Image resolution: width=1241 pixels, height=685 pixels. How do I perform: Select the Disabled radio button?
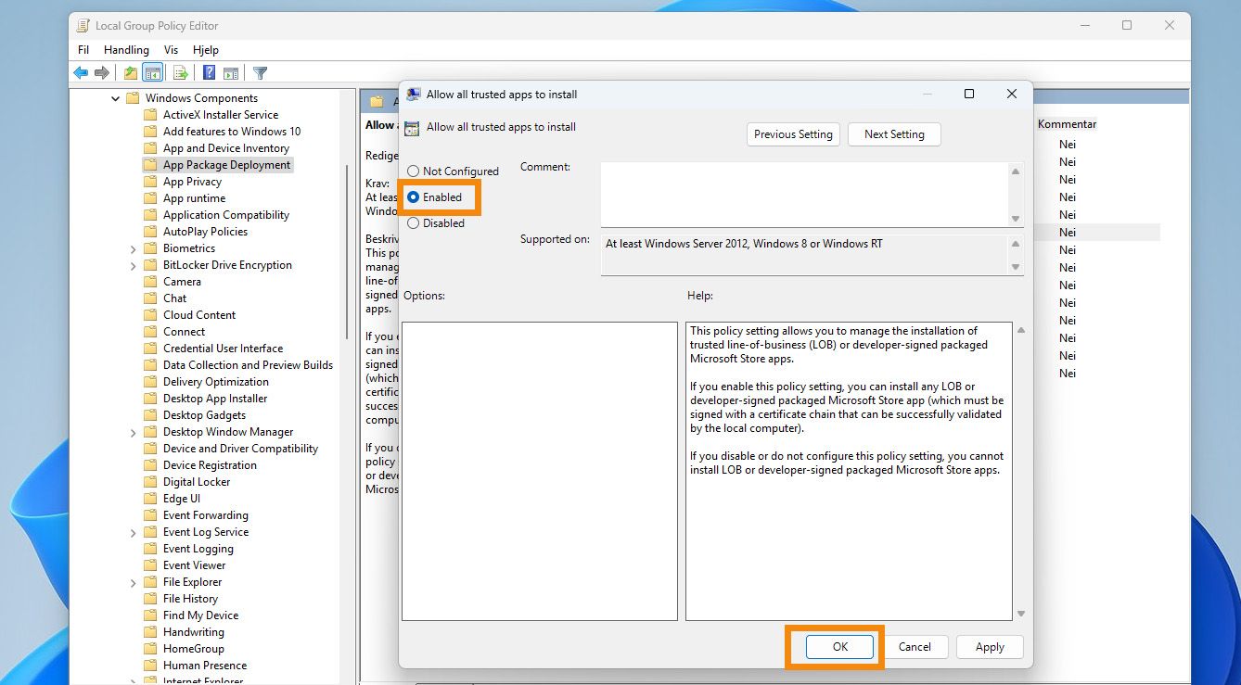coord(414,223)
